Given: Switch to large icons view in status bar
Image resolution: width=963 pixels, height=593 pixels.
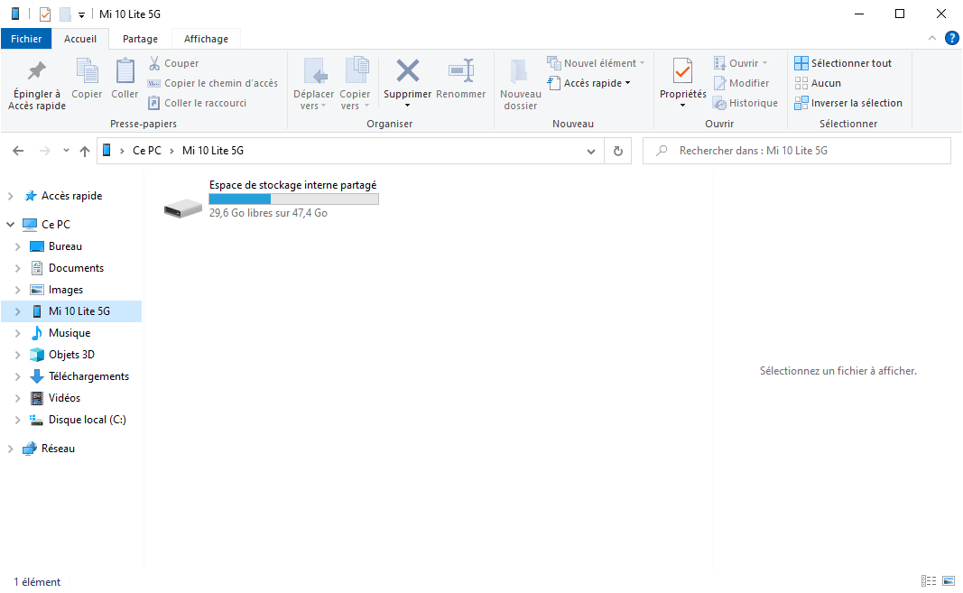Looking at the screenshot, I should [x=949, y=581].
